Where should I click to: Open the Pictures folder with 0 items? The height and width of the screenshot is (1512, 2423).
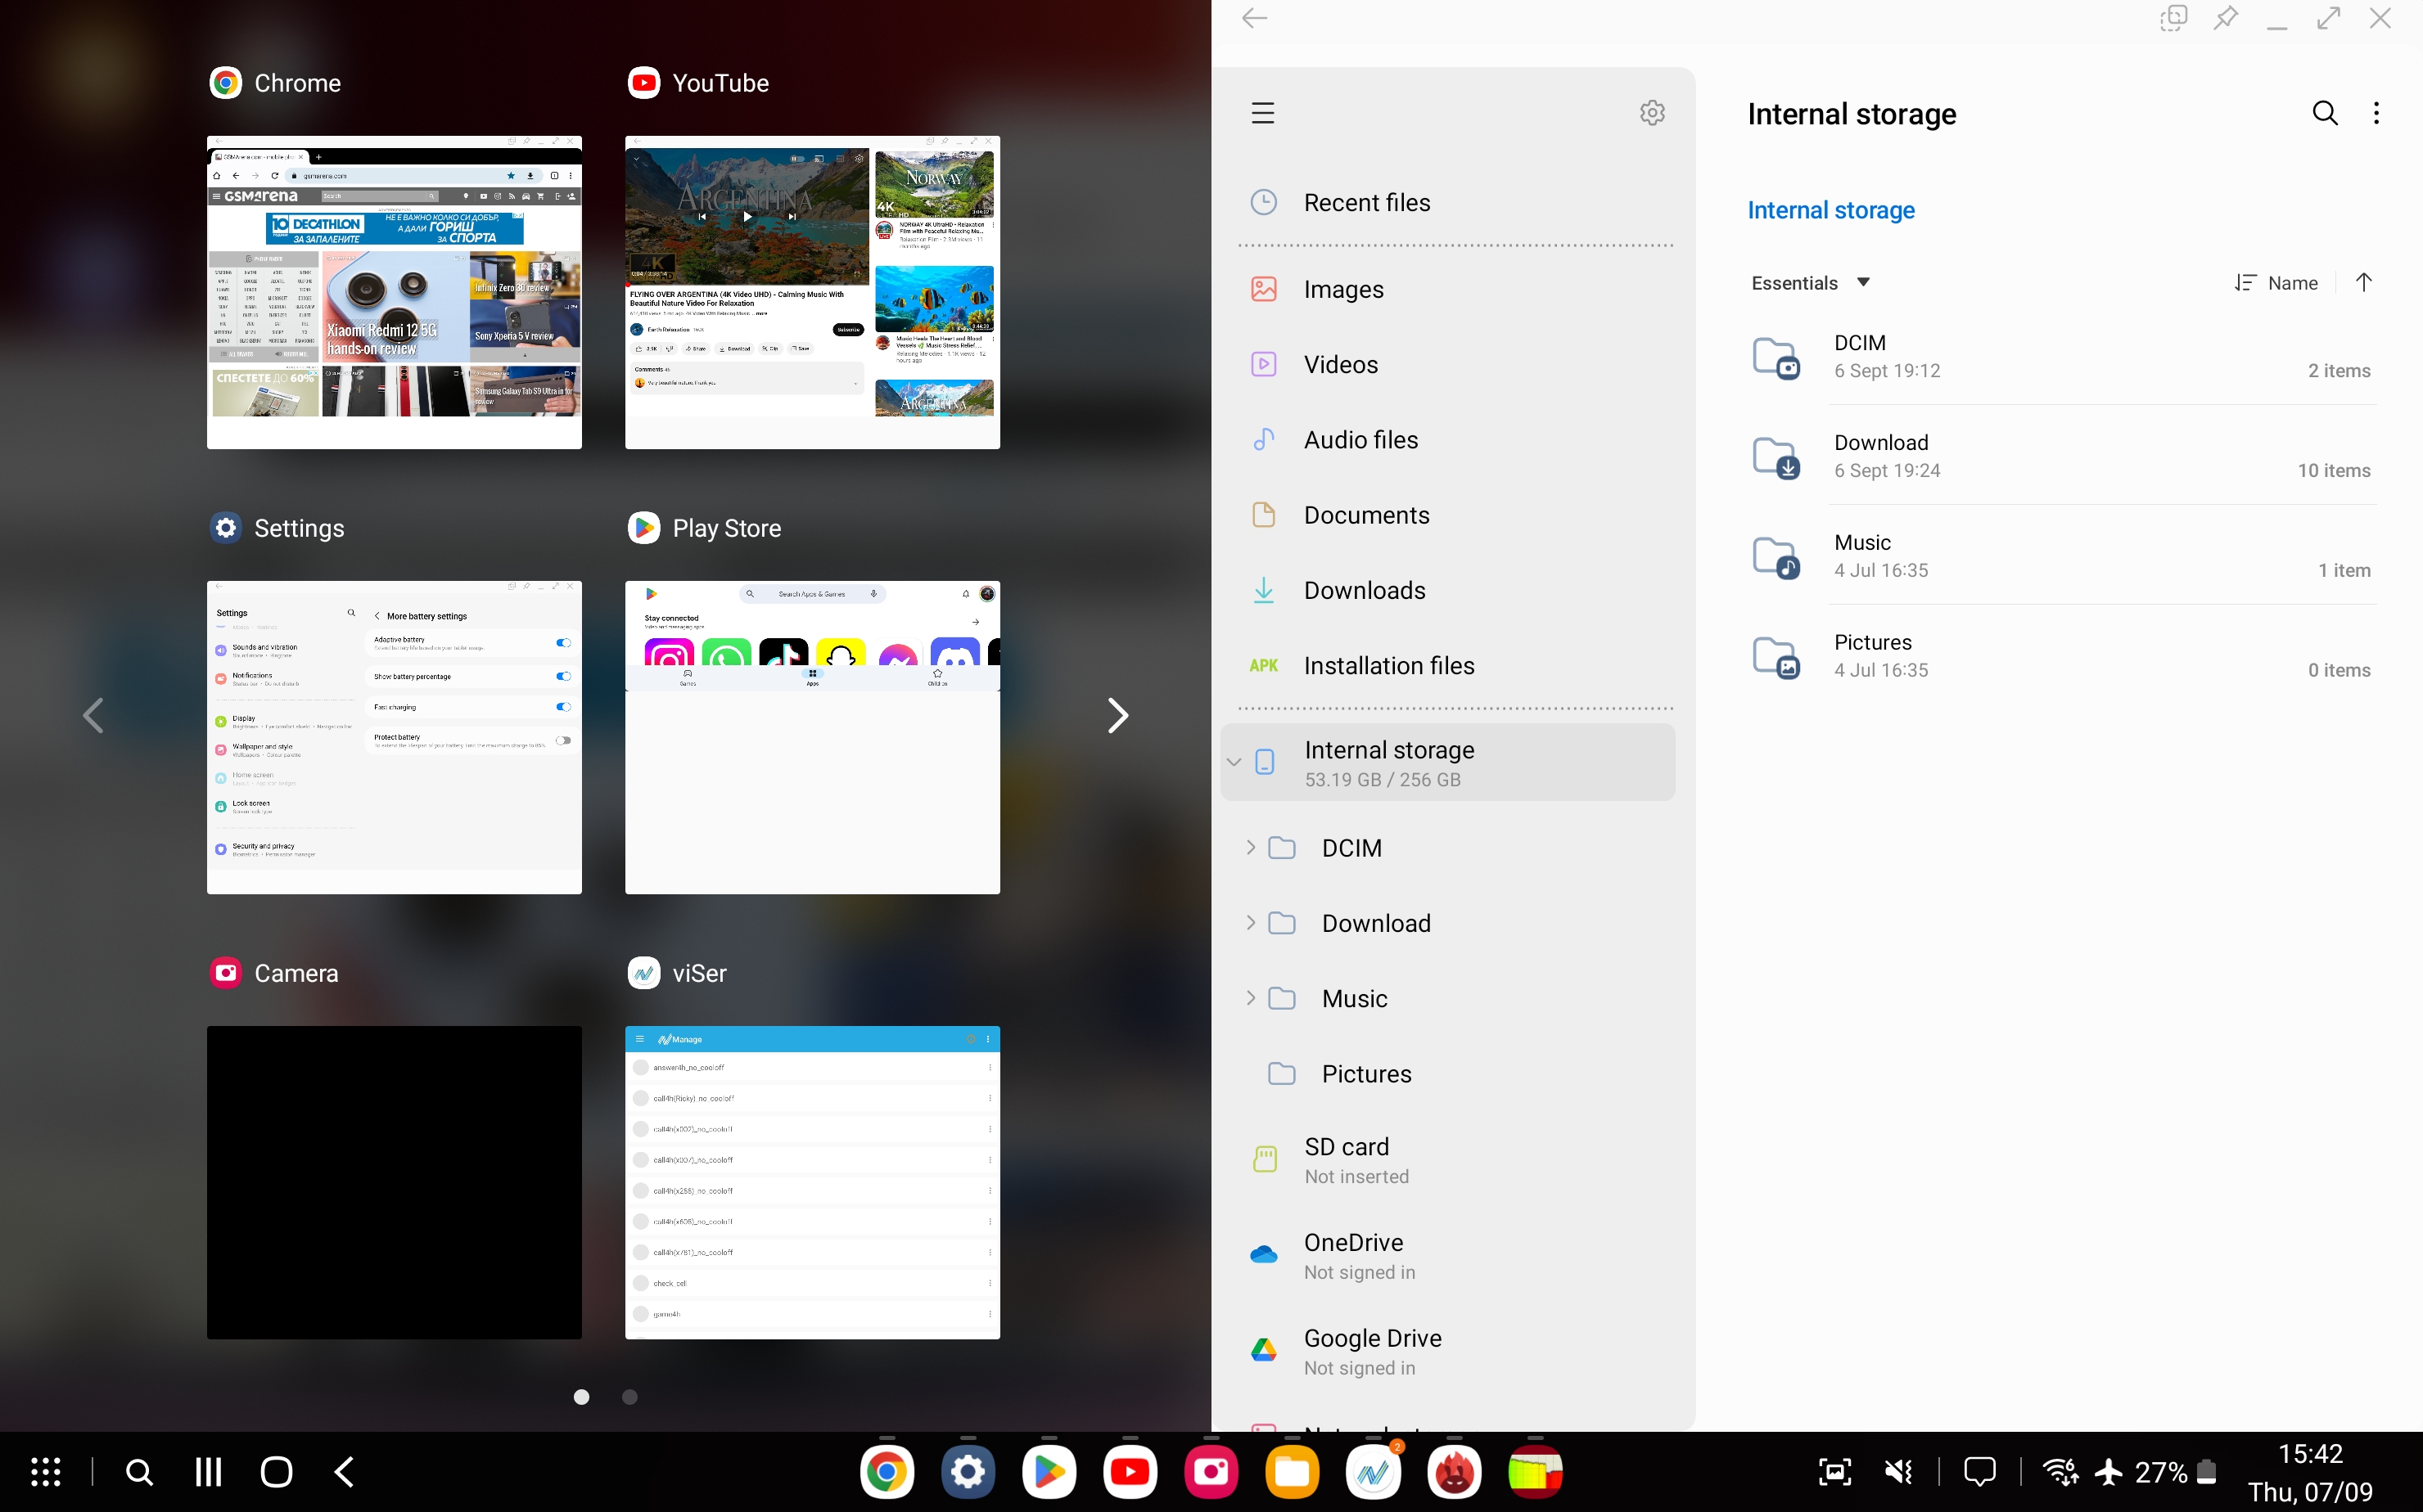tap(2062, 656)
